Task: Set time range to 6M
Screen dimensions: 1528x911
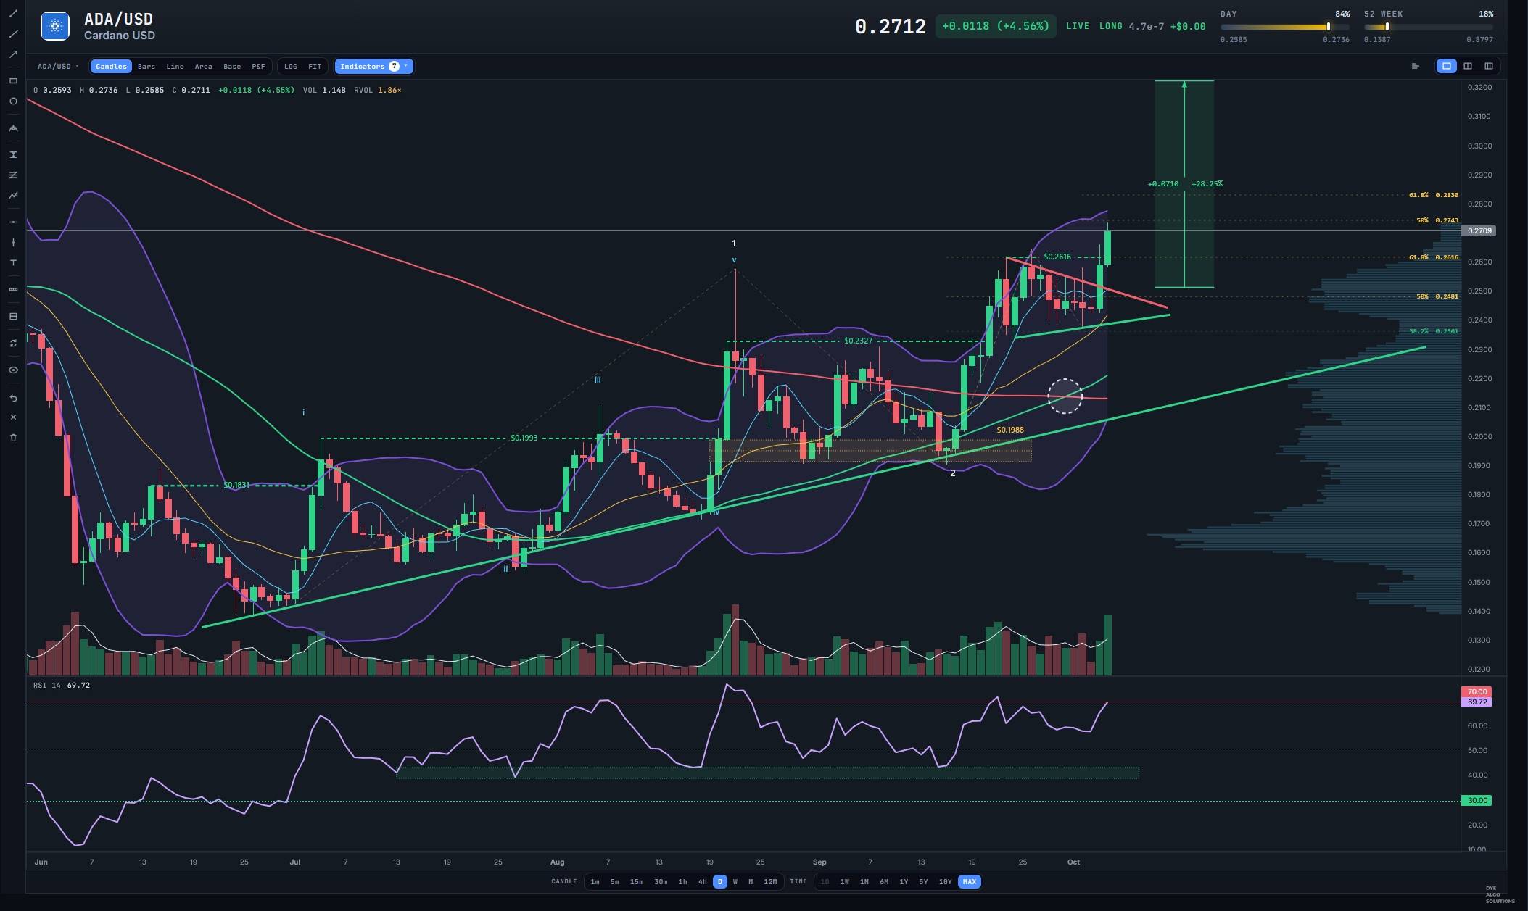Action: 884,881
